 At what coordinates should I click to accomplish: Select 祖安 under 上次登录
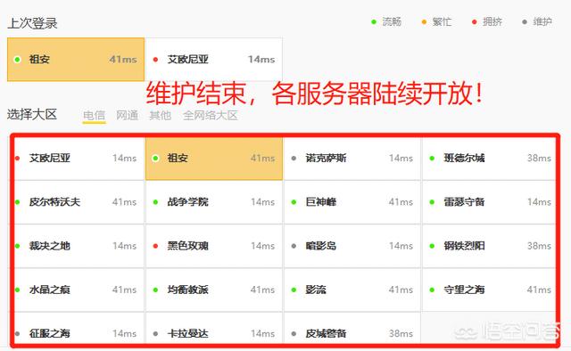coord(76,60)
